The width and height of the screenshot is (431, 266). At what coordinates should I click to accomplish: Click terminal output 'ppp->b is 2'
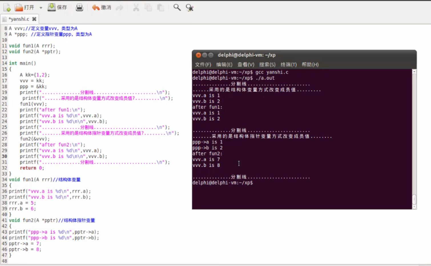pos(207,148)
